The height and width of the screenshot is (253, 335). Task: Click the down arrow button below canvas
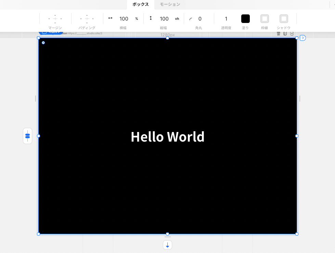168,245
